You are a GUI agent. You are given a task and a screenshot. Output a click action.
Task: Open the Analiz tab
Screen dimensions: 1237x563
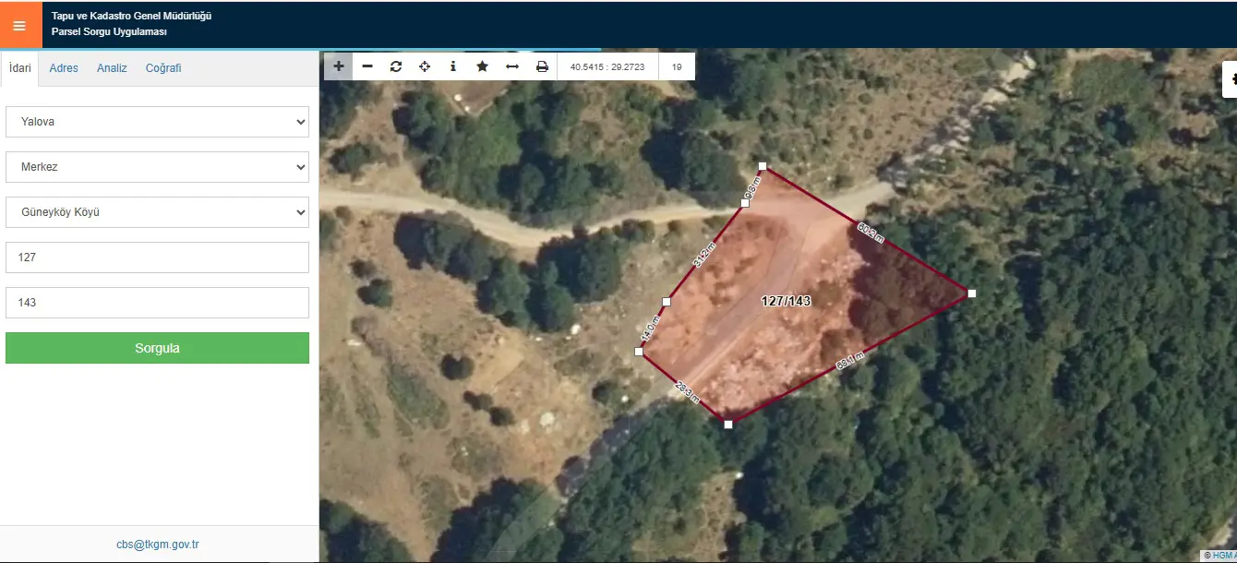click(x=112, y=68)
